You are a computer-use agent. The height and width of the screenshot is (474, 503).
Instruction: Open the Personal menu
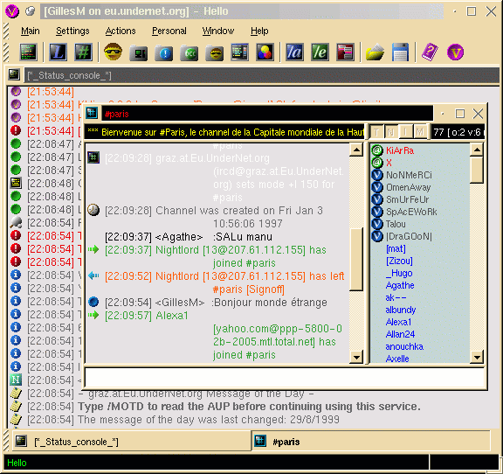(169, 31)
